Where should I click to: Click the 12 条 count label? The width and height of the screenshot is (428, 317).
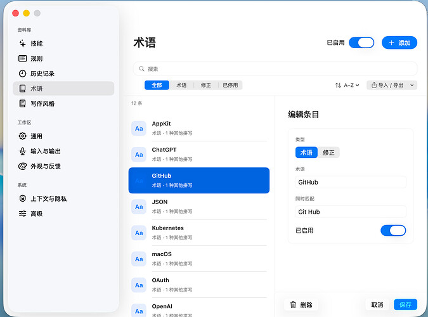point(137,103)
